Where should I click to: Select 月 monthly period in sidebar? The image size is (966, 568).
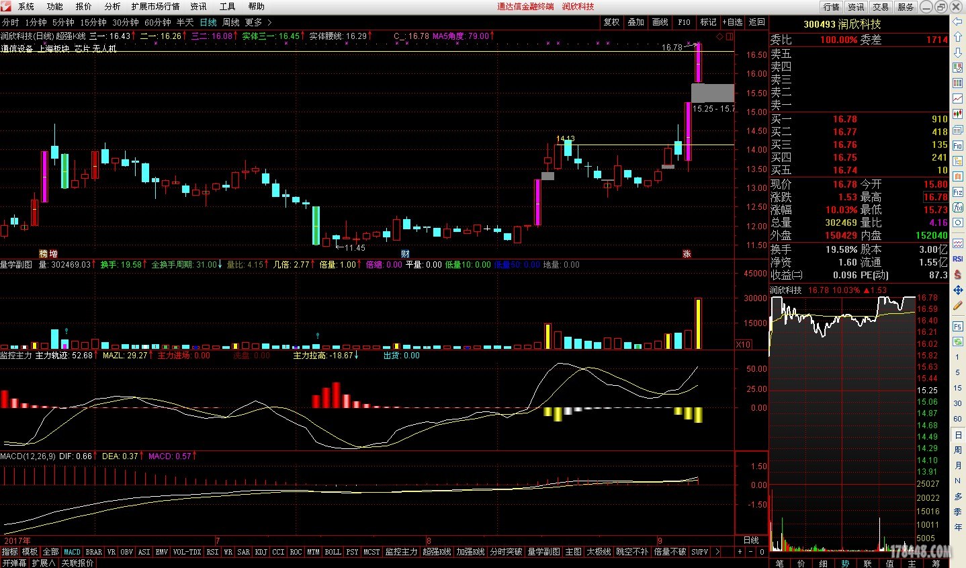pyautogui.click(x=957, y=465)
